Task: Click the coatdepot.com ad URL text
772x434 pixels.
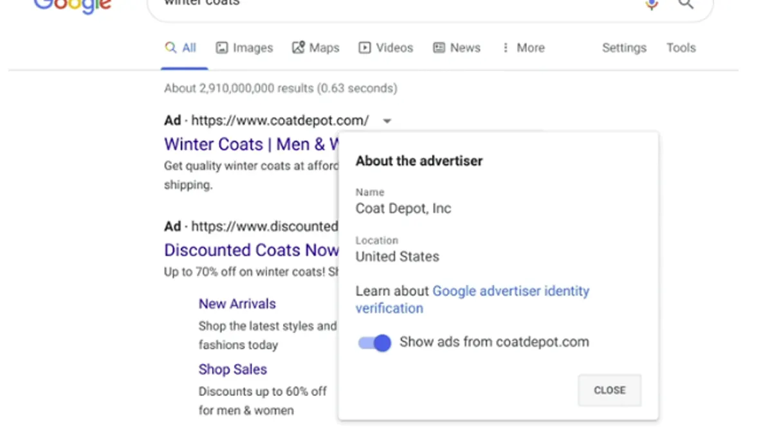Action: point(280,120)
